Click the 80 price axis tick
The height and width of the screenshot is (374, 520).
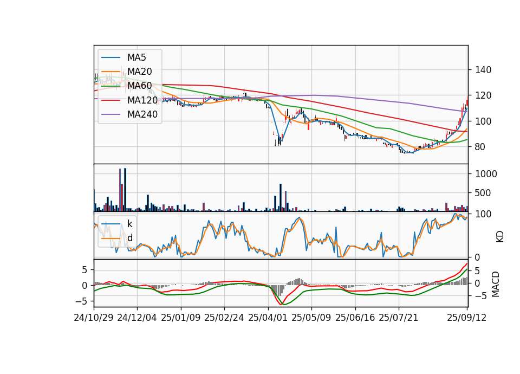(480, 147)
